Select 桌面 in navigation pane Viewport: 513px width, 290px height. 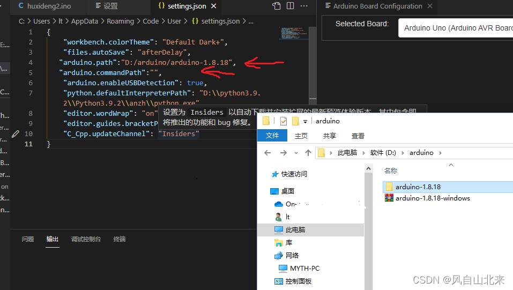(282, 191)
